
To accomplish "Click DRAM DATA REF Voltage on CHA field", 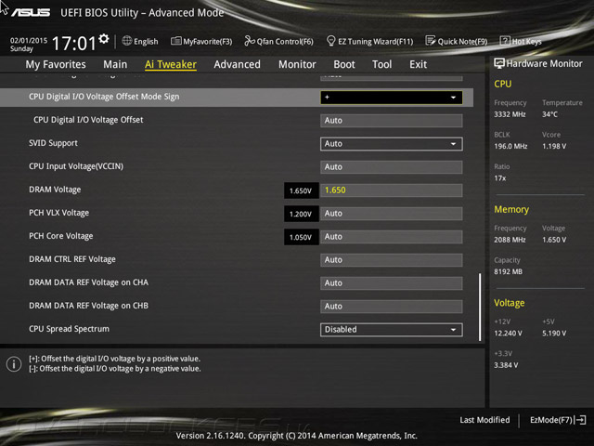I will coord(392,283).
